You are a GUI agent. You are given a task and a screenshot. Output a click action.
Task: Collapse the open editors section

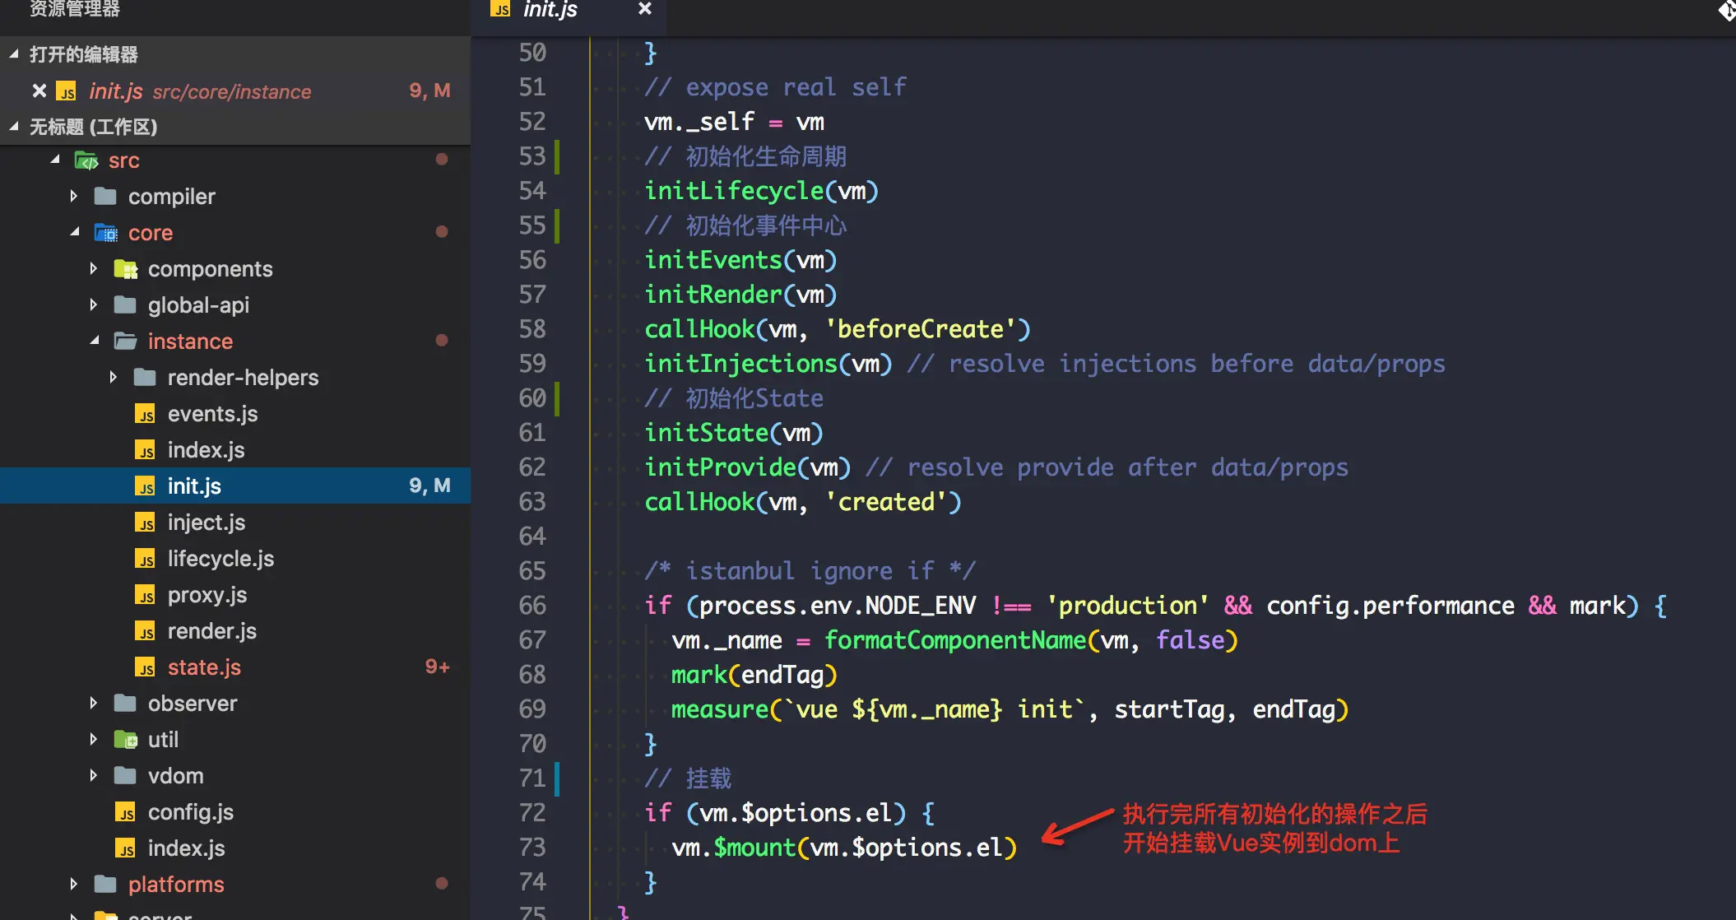click(x=14, y=54)
